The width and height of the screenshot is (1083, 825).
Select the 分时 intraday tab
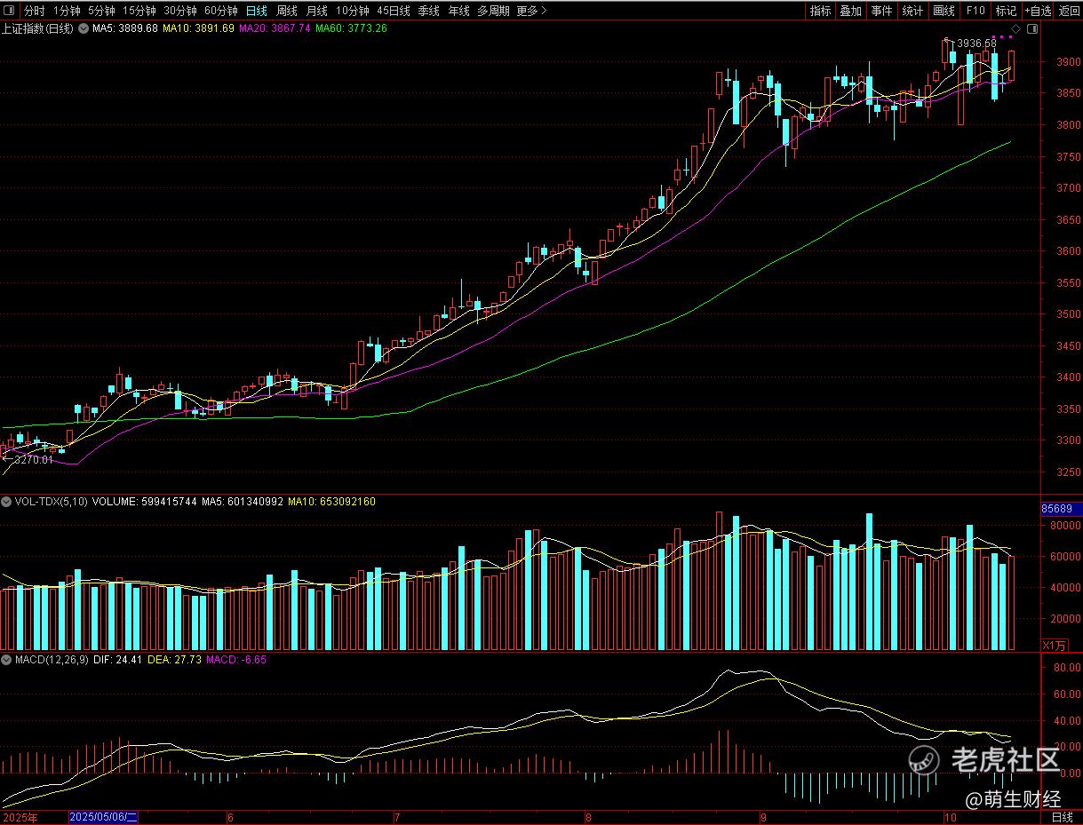click(34, 11)
